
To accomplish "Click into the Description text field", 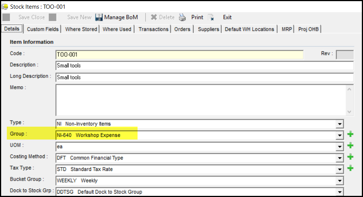I will [x=204, y=66].
